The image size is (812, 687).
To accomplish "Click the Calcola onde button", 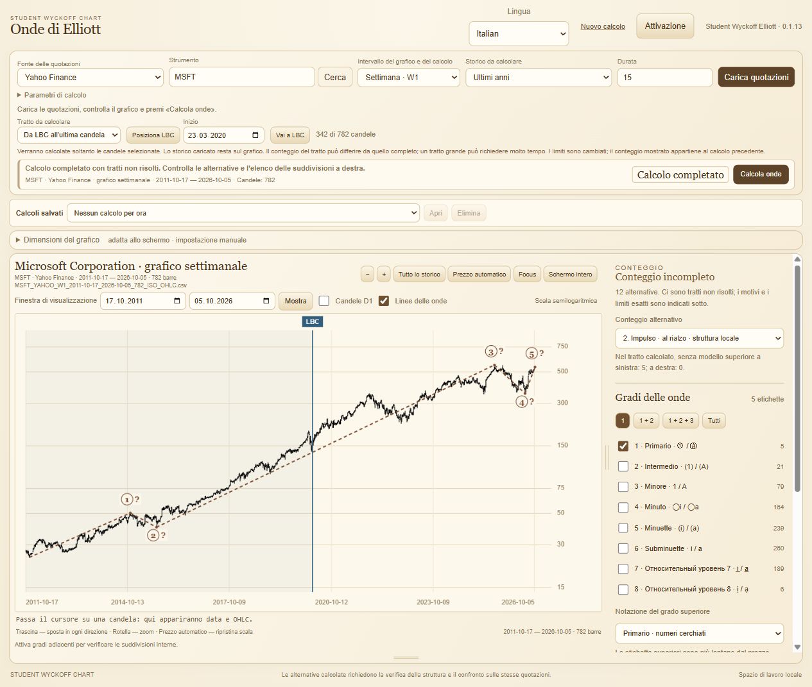I will 761,174.
